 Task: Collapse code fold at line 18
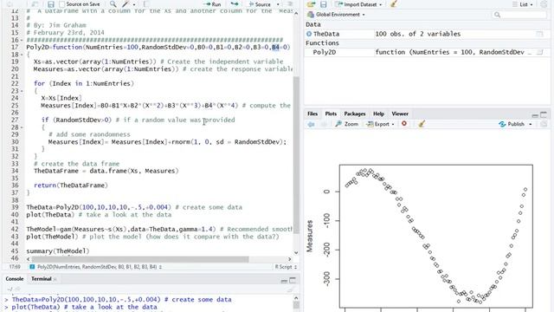click(22, 55)
